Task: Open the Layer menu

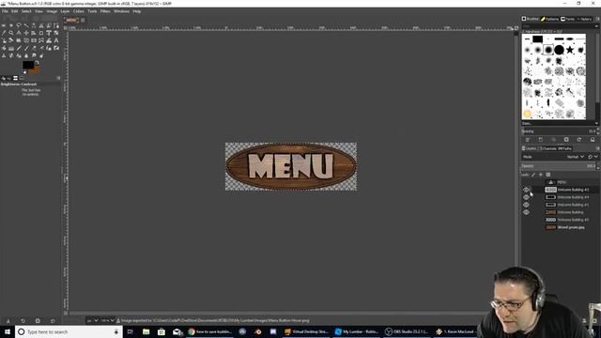Action: 65,11
